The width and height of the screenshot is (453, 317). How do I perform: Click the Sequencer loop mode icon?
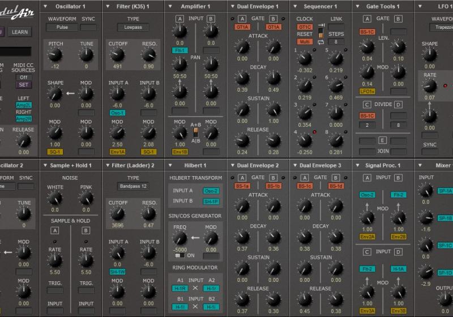[322, 42]
